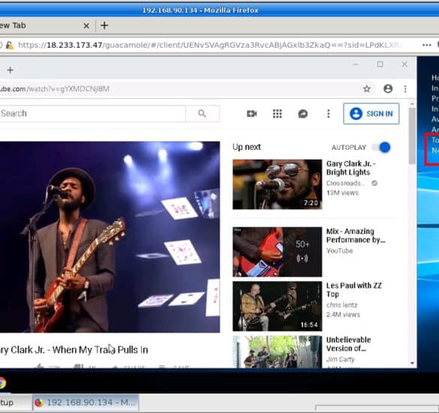Open a new Firefox tab with plus button
The width and height of the screenshot is (439, 413).
104,25
